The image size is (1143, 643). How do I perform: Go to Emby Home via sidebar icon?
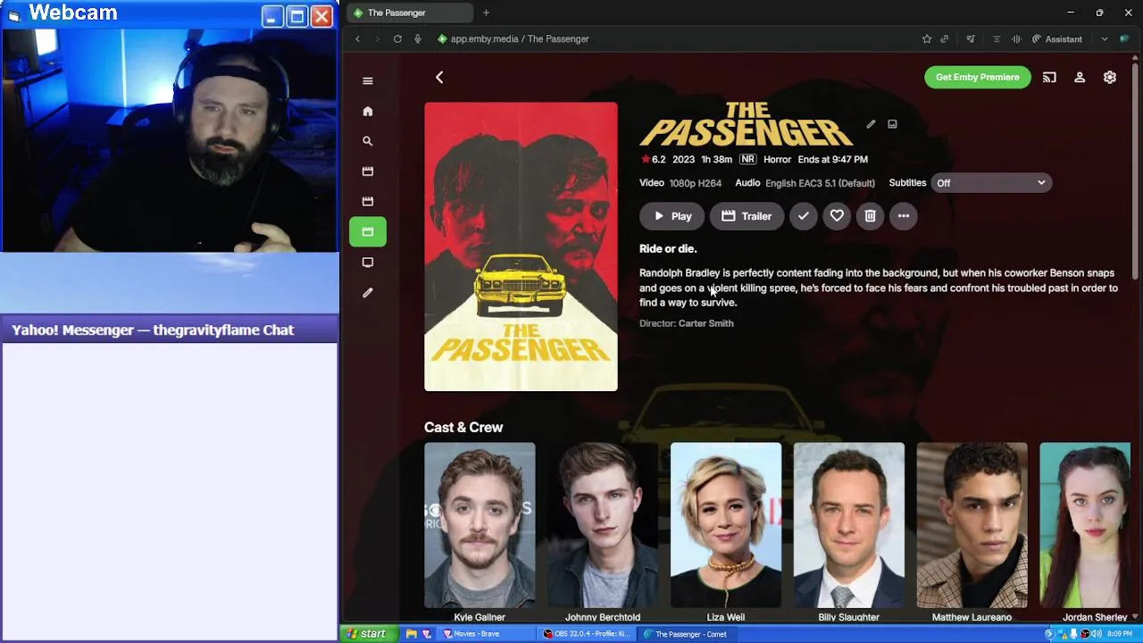[x=367, y=111]
